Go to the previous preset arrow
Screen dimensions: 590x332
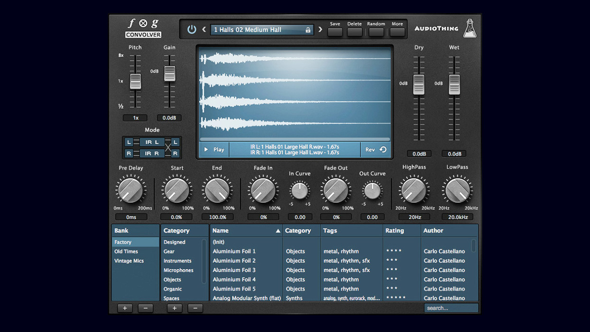[x=204, y=29]
